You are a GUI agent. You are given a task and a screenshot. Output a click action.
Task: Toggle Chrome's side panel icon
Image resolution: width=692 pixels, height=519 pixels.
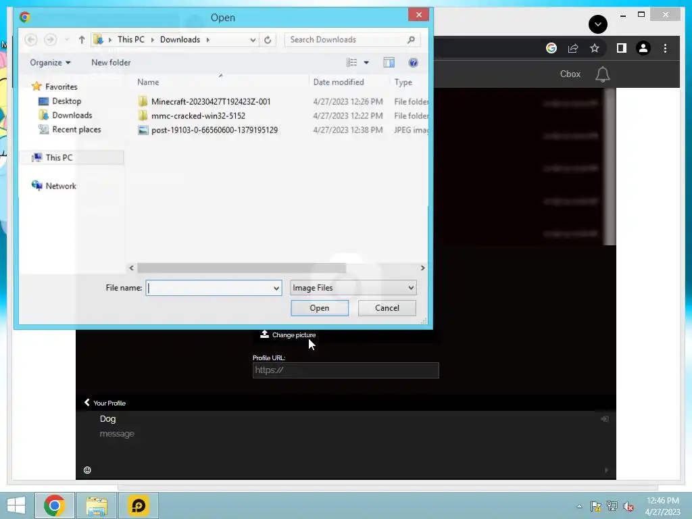tap(622, 48)
